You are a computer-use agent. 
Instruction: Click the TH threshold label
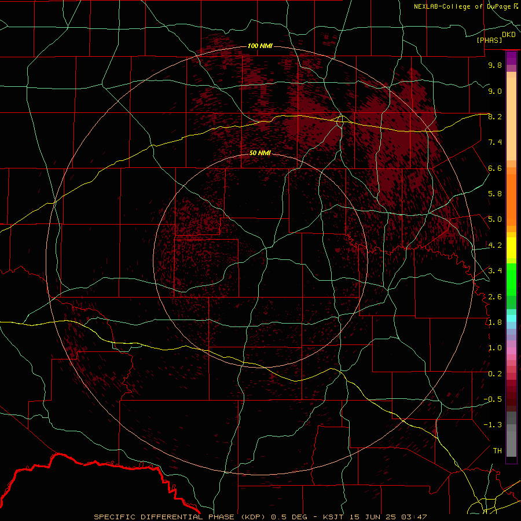point(497,451)
